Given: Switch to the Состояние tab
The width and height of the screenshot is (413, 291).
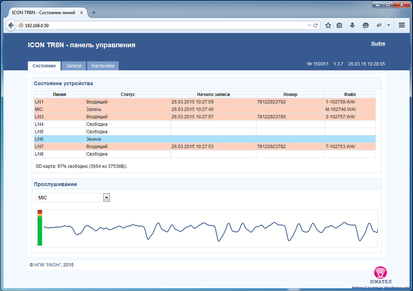Looking at the screenshot, I should pyautogui.click(x=44, y=66).
